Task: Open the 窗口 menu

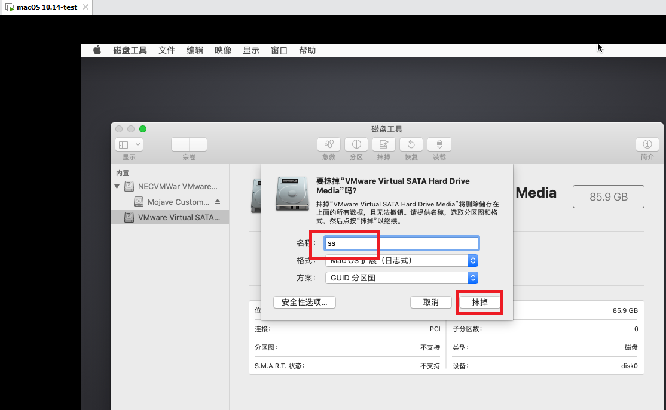Action: click(x=279, y=50)
